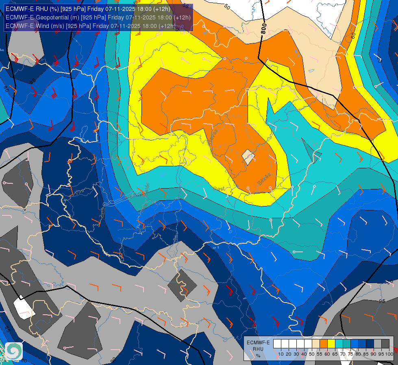Pick the navy 85-90% legend swatch
The image size is (398, 365).
coord(370,344)
